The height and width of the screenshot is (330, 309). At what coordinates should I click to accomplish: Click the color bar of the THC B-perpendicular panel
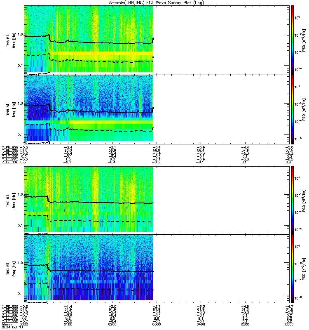pos(293,200)
